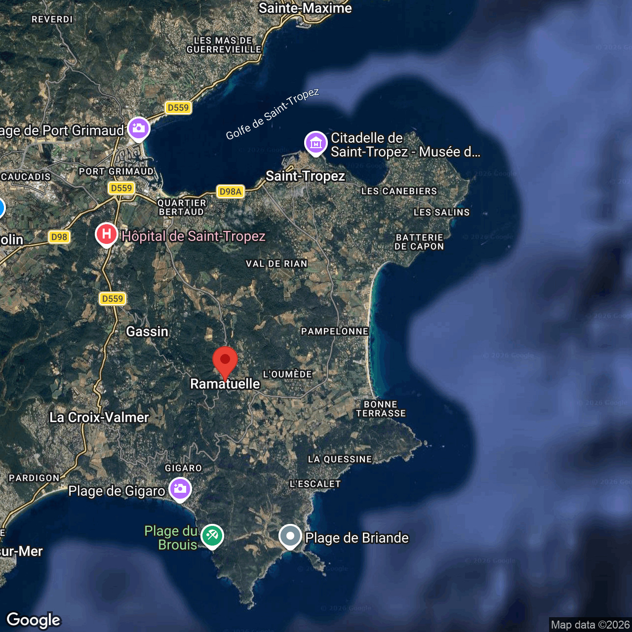
Task: Click the VAL DE RIAN label
Action: pos(276,264)
